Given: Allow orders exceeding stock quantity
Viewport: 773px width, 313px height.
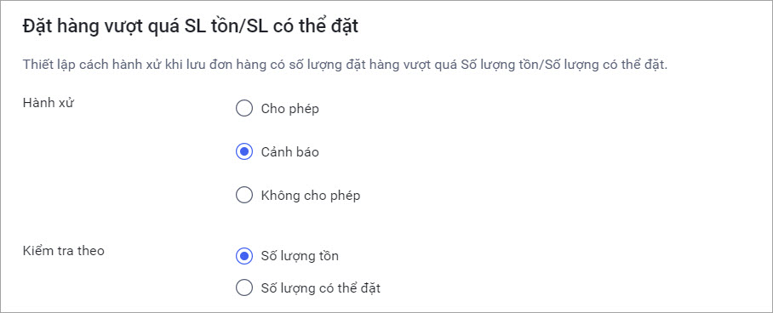Looking at the screenshot, I should (244, 108).
